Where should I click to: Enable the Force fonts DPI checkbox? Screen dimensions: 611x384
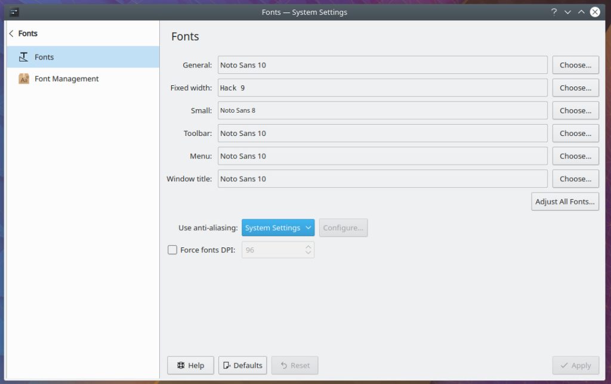coord(172,250)
